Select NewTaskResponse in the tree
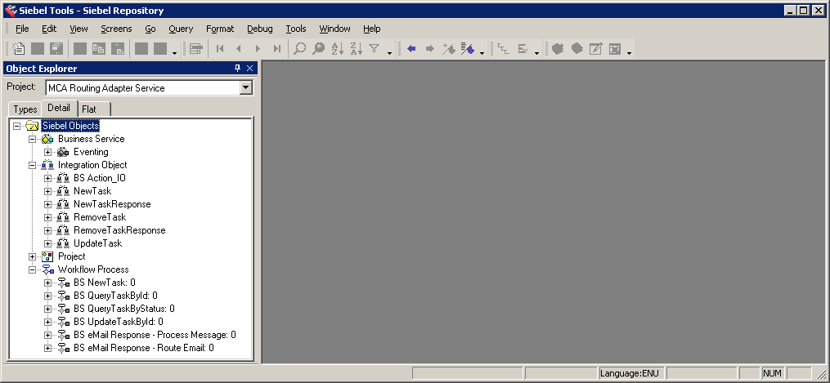 click(x=112, y=204)
